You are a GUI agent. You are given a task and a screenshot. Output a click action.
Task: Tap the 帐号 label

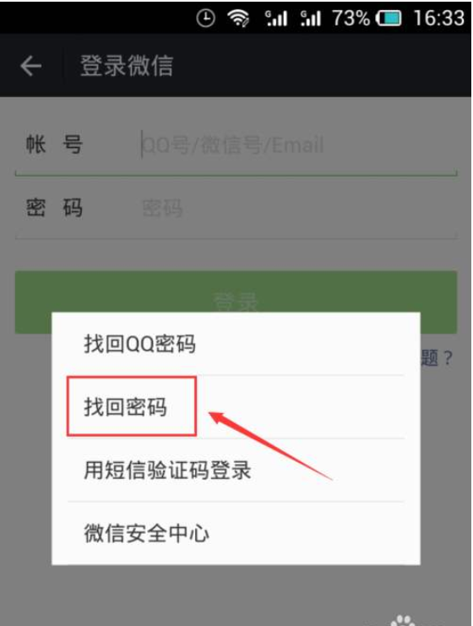point(54,144)
